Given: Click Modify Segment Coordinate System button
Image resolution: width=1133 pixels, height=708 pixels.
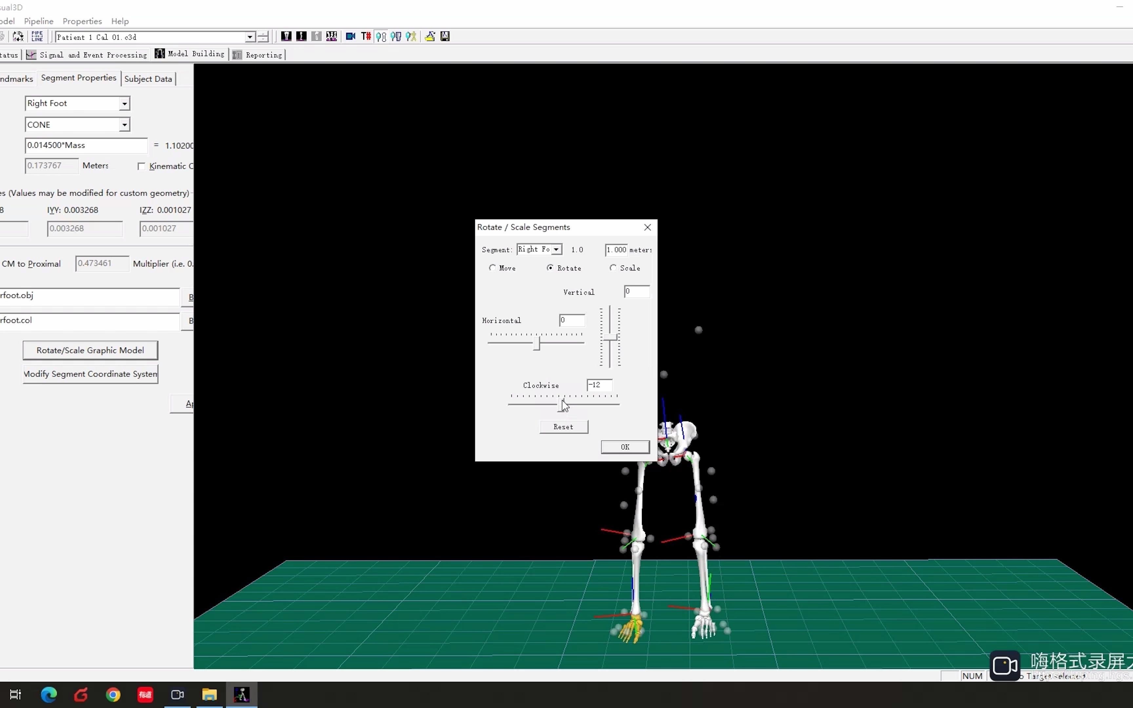Looking at the screenshot, I should coord(90,374).
